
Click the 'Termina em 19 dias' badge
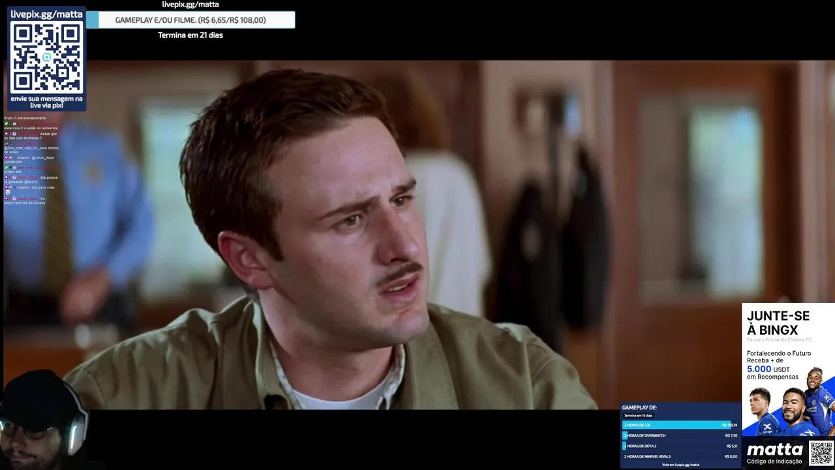coord(638,416)
